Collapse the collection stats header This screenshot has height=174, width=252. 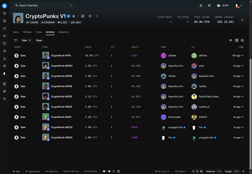pos(242,20)
